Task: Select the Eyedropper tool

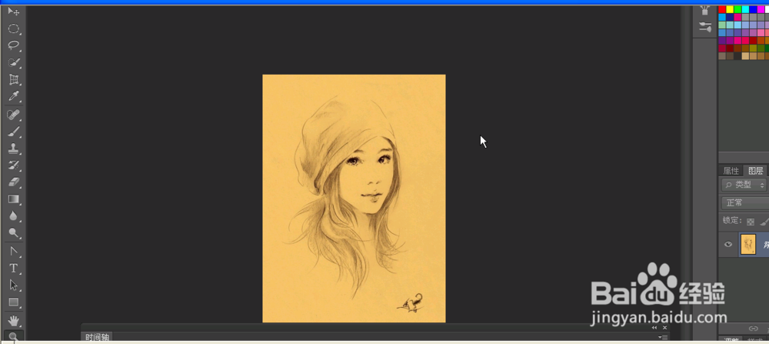Action: click(14, 96)
